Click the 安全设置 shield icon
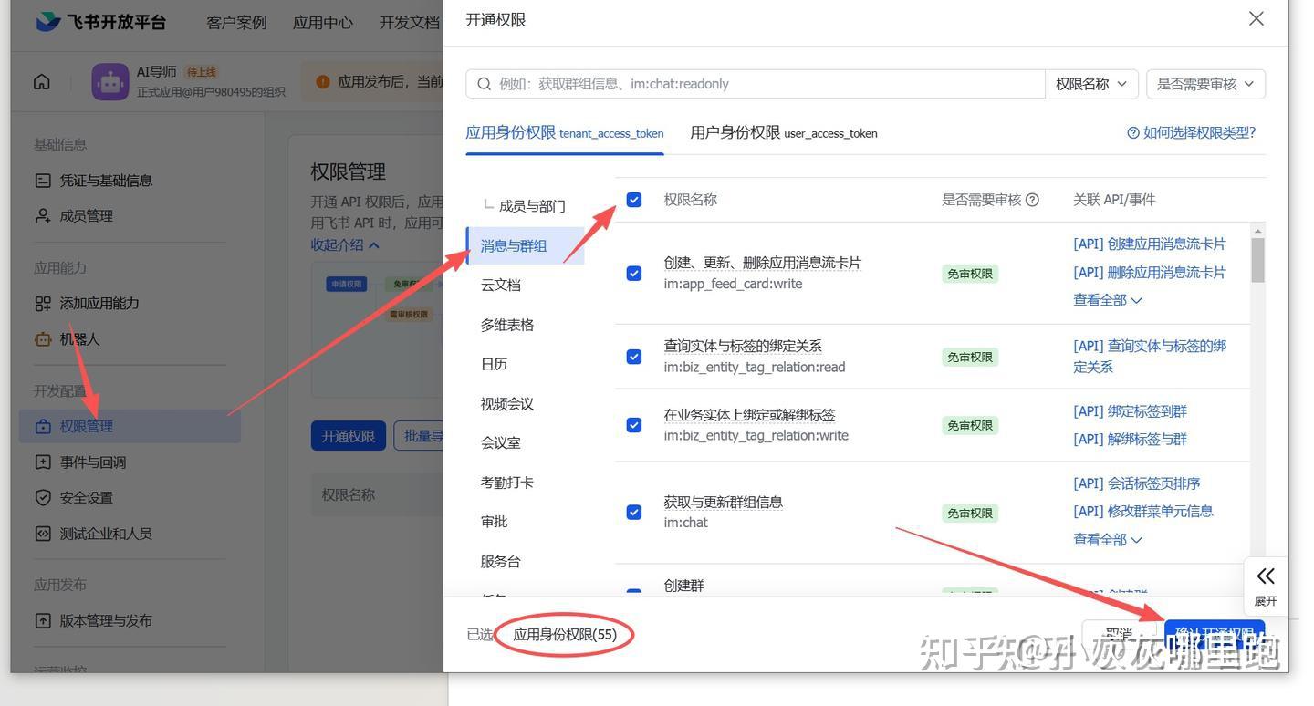The image size is (1314, 706). [43, 498]
